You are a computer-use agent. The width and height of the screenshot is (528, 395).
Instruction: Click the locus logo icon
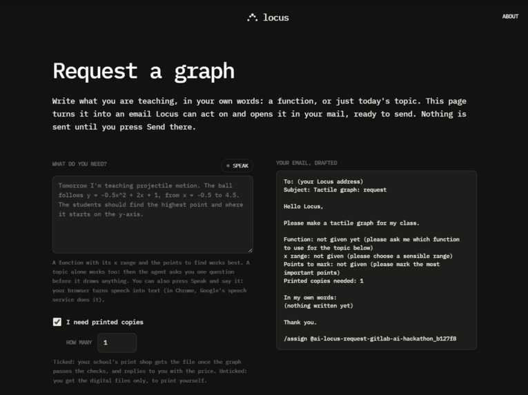(252, 17)
